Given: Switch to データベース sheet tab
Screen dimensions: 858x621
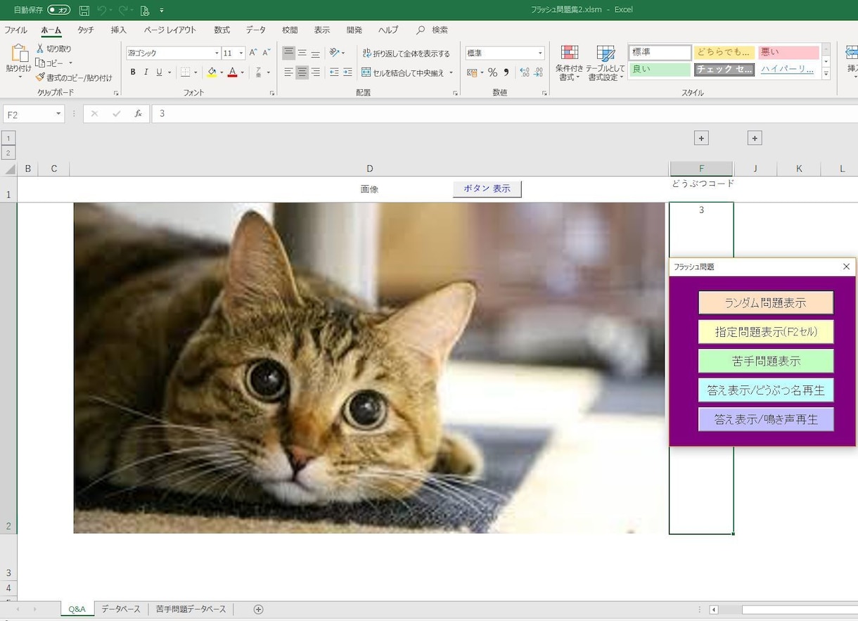Looking at the screenshot, I should (121, 609).
